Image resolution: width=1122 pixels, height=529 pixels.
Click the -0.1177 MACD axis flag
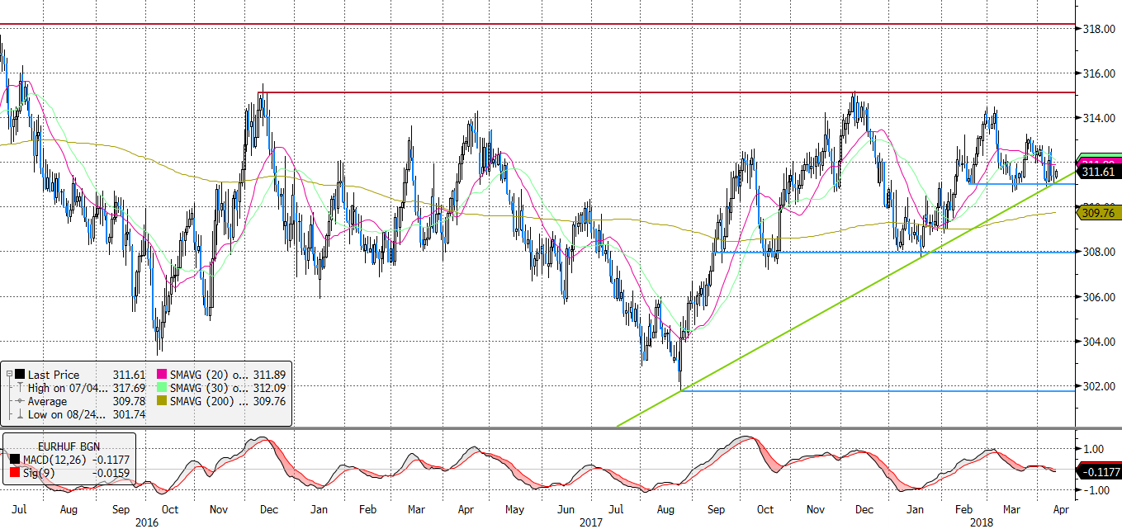click(x=1100, y=471)
